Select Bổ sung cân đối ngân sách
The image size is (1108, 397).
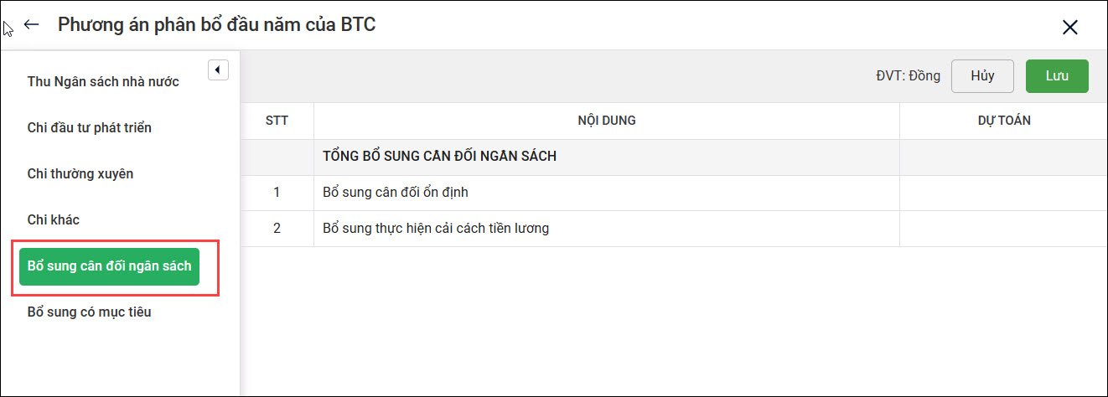110,266
